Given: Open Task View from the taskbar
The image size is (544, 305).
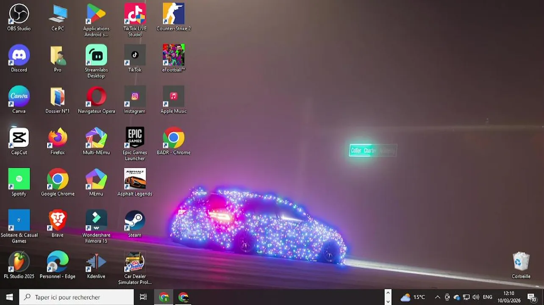Looking at the screenshot, I should (x=143, y=297).
